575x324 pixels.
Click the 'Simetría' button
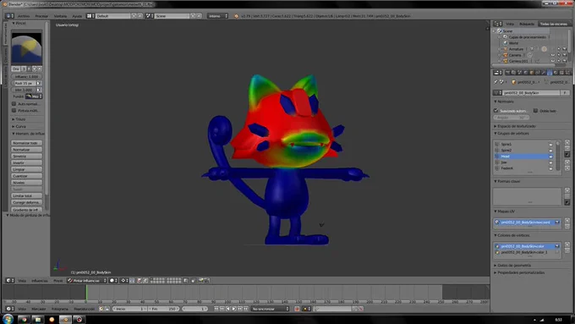26,156
